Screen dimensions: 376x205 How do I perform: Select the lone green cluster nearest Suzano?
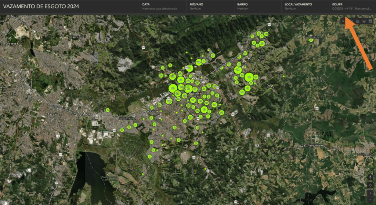[108, 110]
